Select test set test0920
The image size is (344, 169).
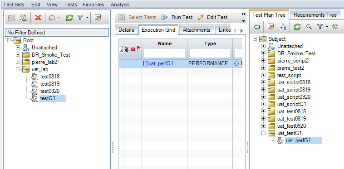pos(50,91)
